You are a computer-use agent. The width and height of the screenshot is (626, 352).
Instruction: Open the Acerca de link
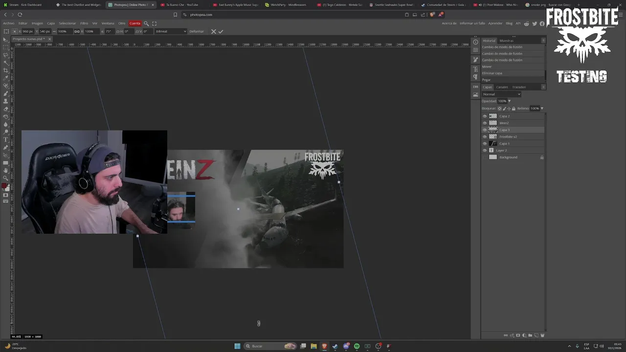tap(449, 23)
